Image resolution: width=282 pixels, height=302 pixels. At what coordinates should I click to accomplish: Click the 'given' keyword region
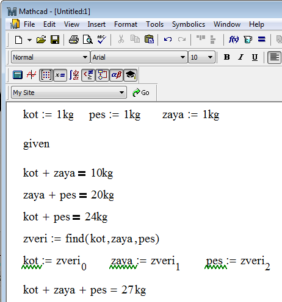point(36,144)
